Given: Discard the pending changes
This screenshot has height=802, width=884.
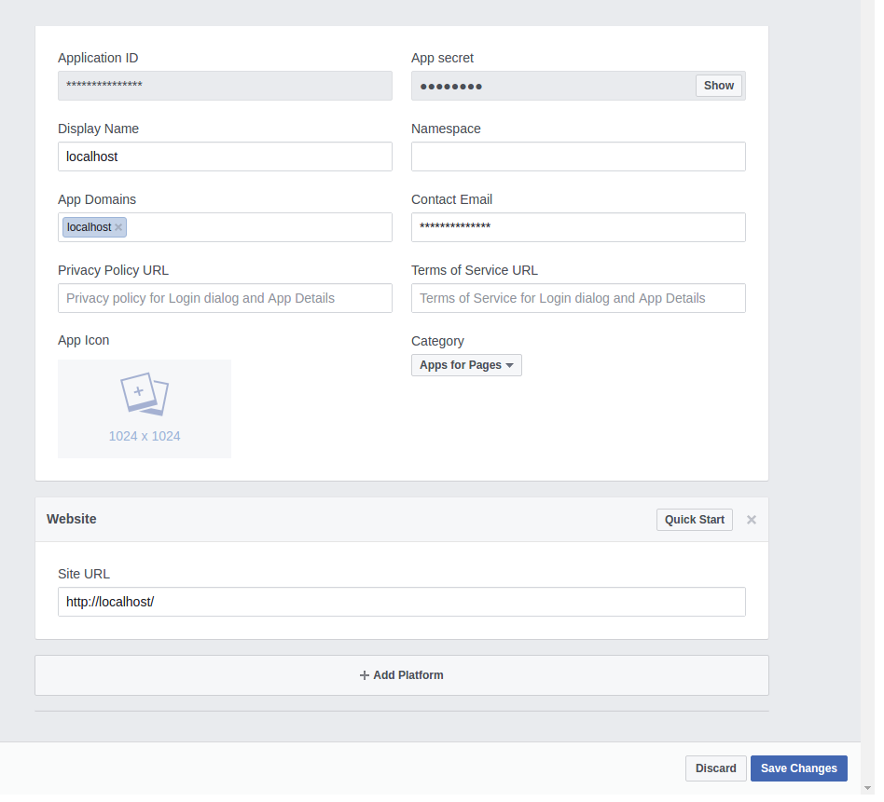Looking at the screenshot, I should [x=715, y=768].
